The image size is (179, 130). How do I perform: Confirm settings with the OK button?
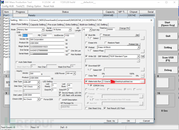128,121
